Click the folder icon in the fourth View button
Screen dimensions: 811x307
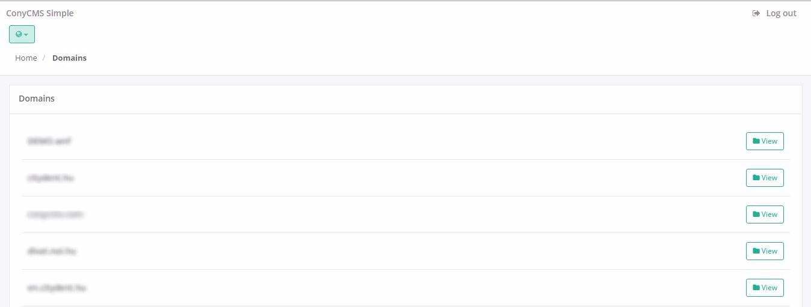(x=756, y=251)
